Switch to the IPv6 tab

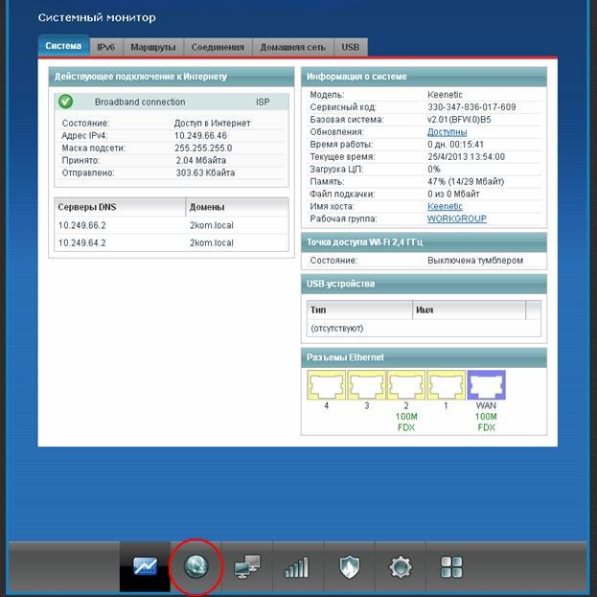pos(105,46)
